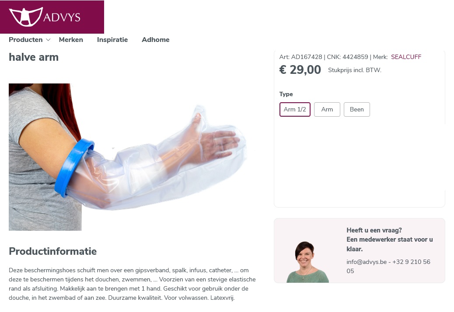The width and height of the screenshot is (454, 312).
Task: Click the article number AD167428 text
Action: click(306, 57)
